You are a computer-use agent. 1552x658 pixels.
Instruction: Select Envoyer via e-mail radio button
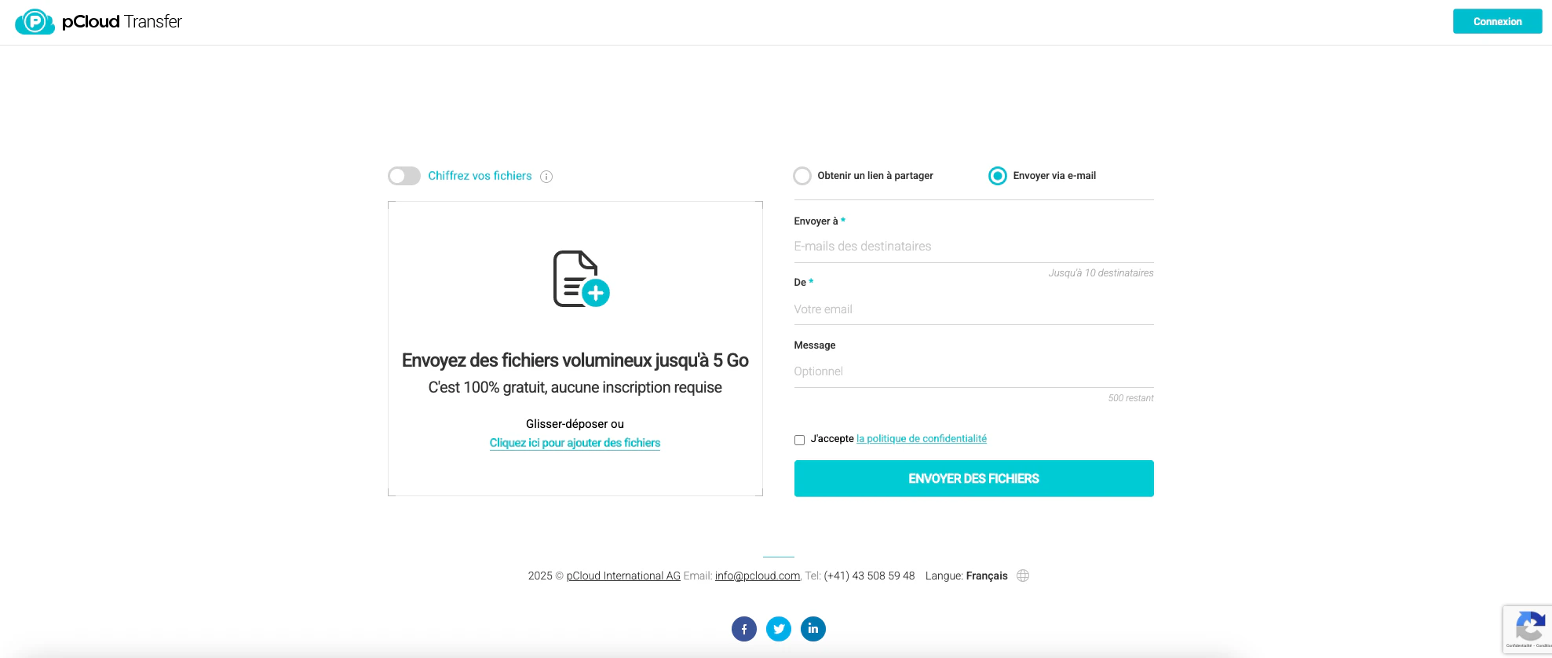pyautogui.click(x=997, y=176)
